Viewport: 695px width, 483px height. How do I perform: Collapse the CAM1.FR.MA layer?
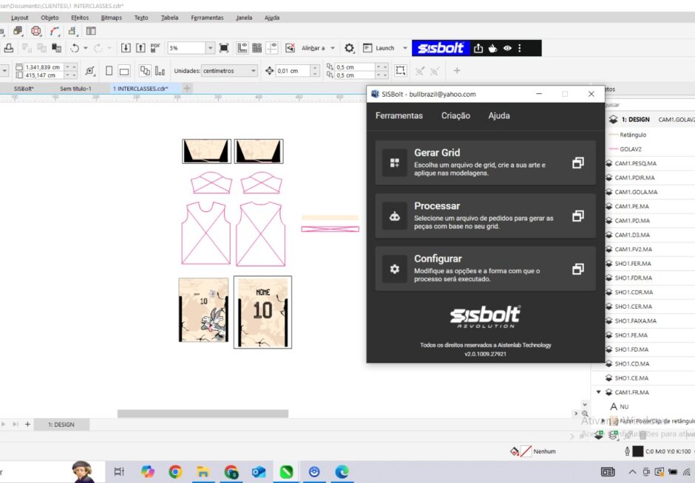pyautogui.click(x=599, y=392)
